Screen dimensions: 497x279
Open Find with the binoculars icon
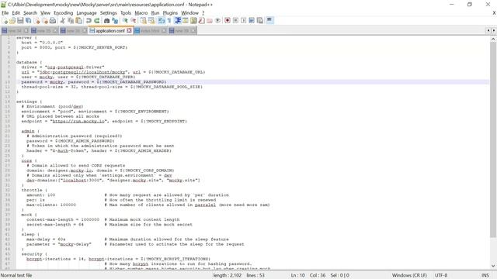107,21
